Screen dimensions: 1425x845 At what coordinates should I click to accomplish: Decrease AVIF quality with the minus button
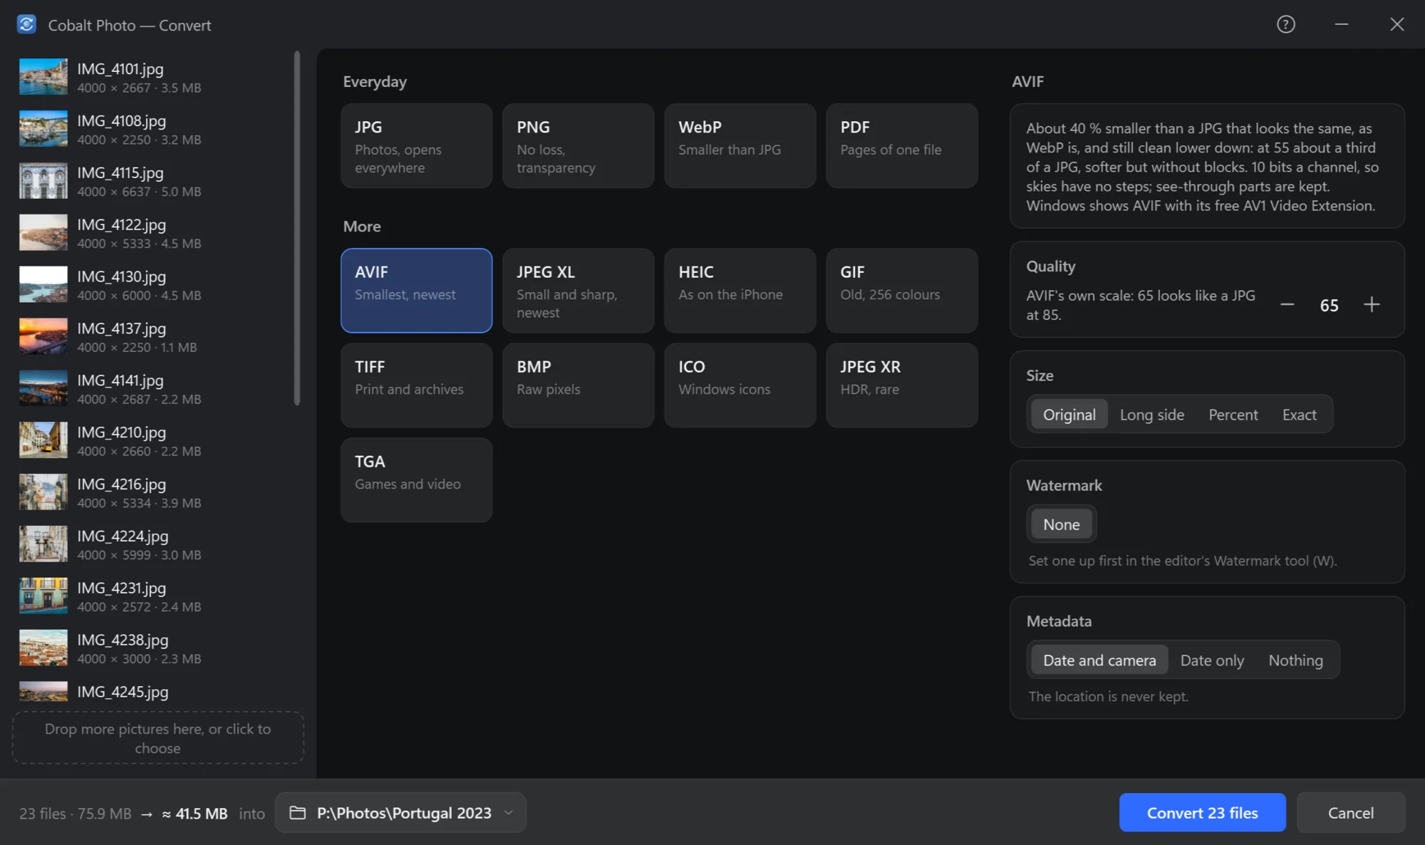[1287, 305]
